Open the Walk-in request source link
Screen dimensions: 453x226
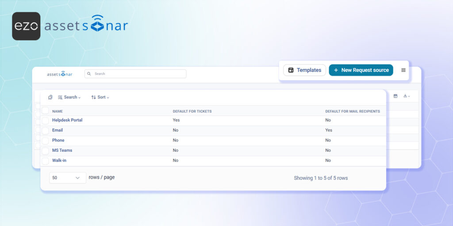coord(59,160)
